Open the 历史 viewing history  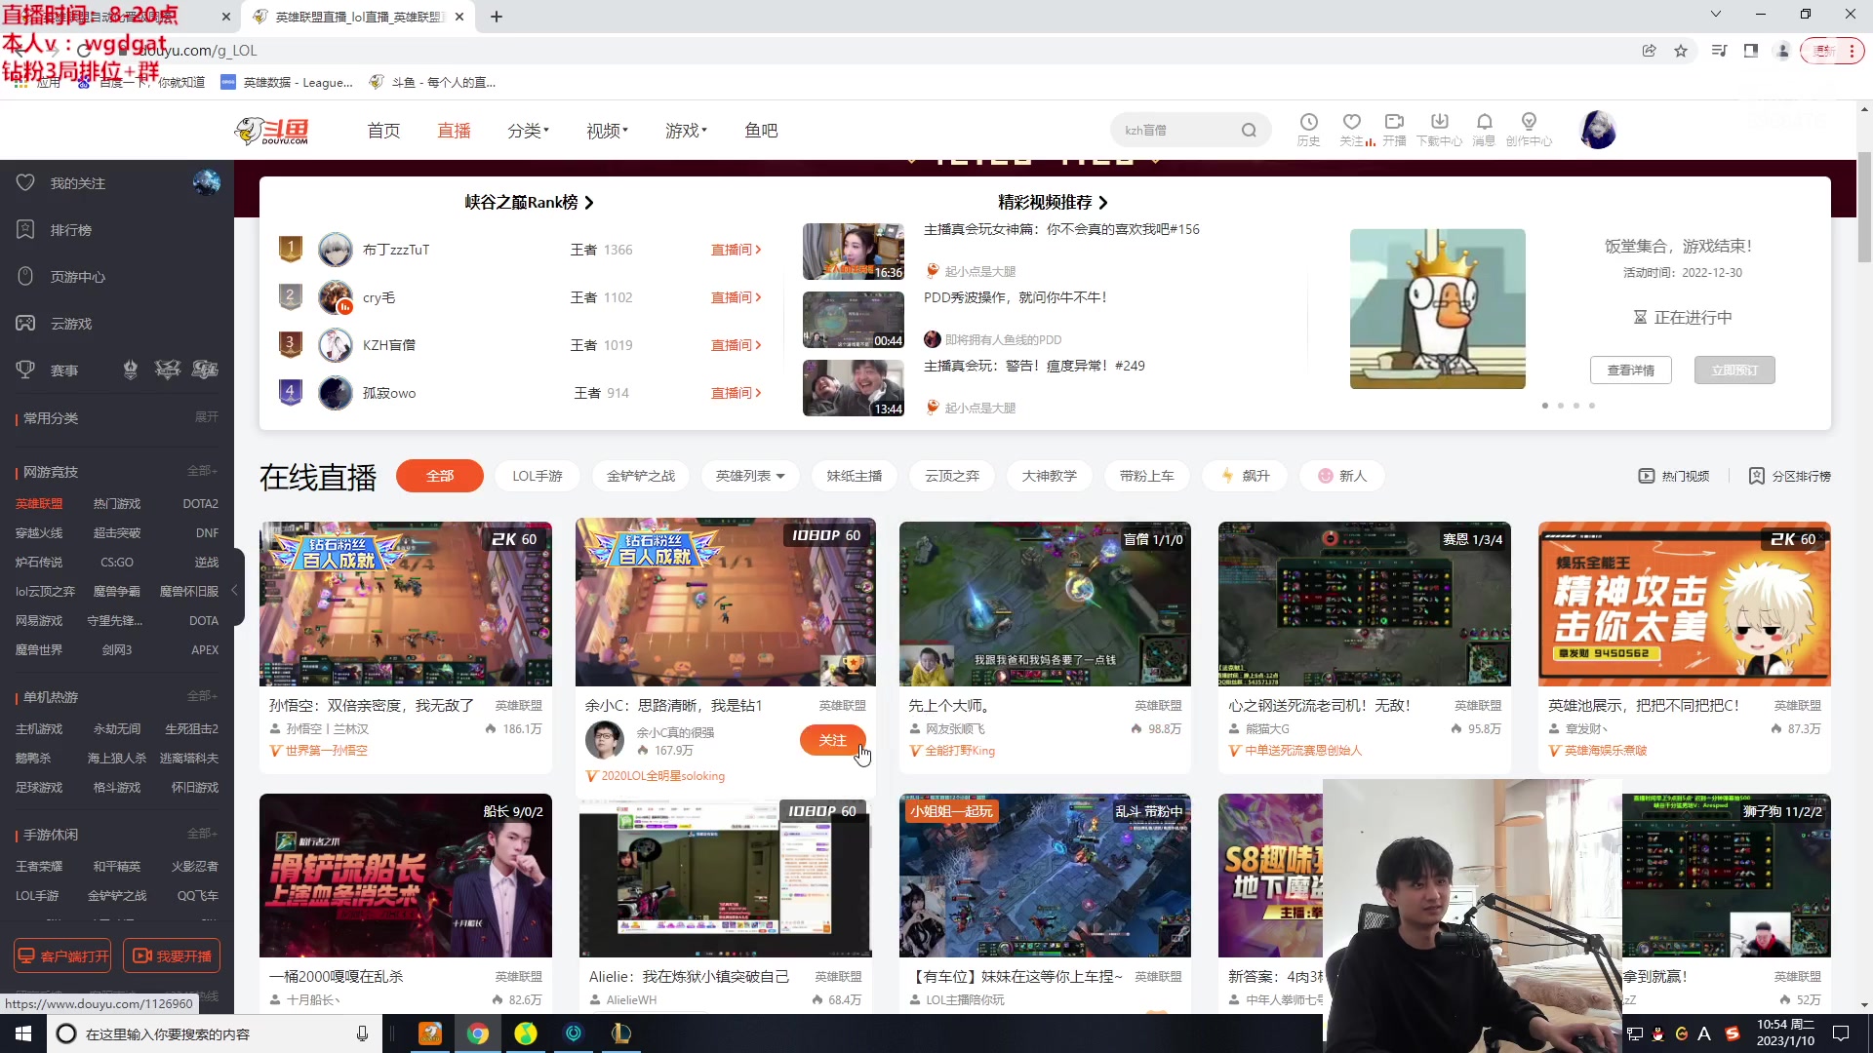(x=1307, y=129)
